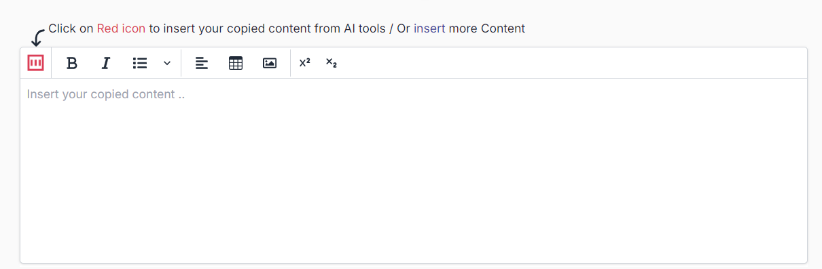Screen dimensions: 822x269
Task: Click the 'Click on' instruction text
Action: 71,28
